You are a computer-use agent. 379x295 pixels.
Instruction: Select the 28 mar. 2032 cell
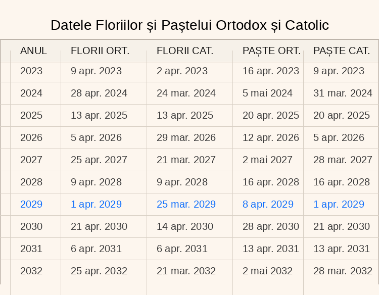tap(343, 271)
